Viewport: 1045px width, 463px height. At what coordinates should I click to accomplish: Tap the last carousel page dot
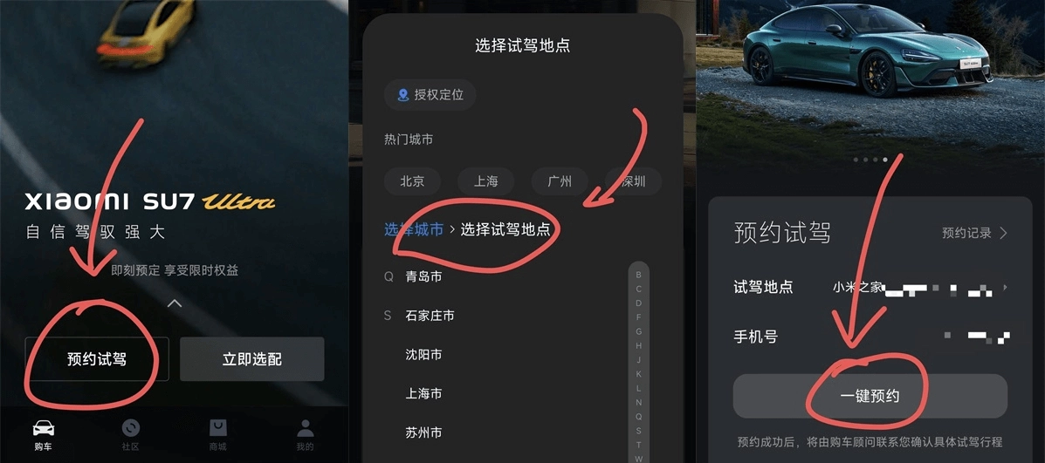pyautogui.click(x=885, y=160)
